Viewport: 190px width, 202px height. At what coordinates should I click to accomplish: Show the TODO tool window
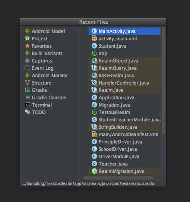pyautogui.click(x=39, y=112)
